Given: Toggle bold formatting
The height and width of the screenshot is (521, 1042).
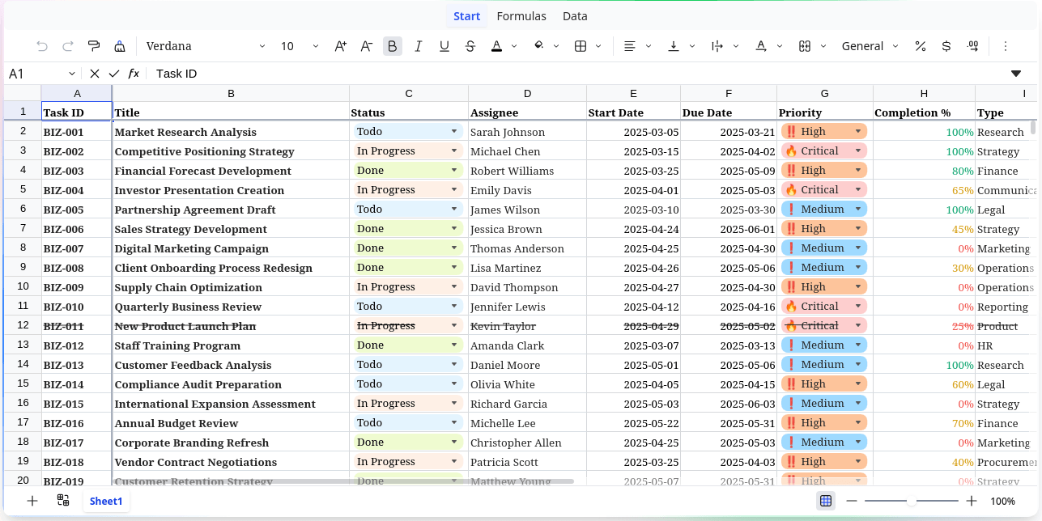Looking at the screenshot, I should click(393, 46).
